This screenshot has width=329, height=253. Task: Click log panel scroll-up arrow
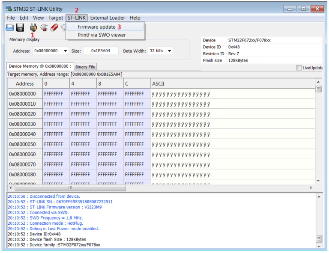[319, 196]
